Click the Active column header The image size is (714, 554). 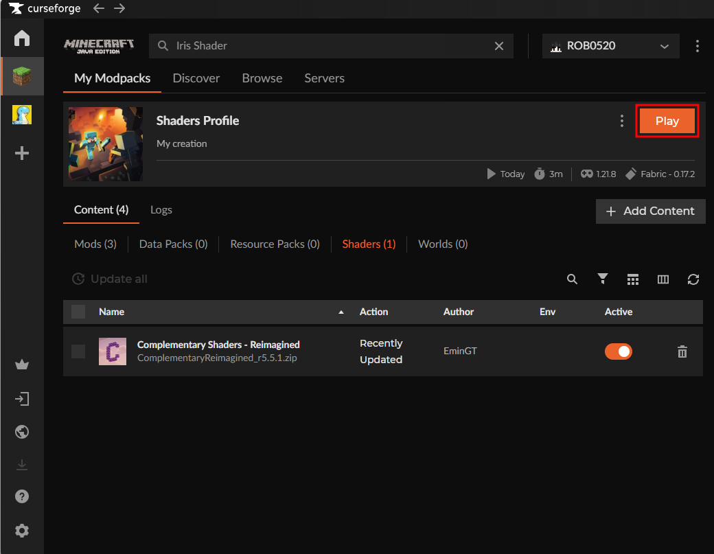(619, 312)
